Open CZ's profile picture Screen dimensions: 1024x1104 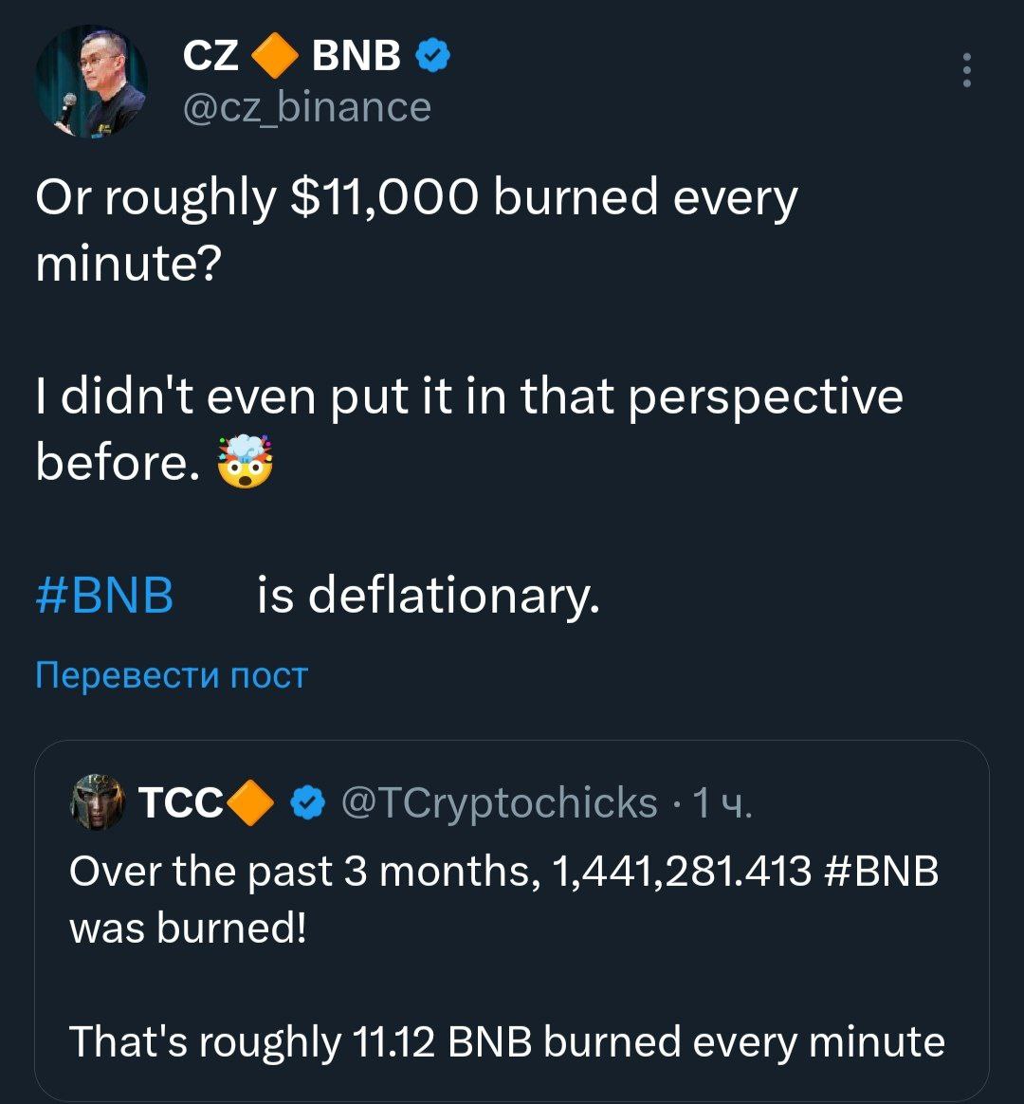pos(92,83)
